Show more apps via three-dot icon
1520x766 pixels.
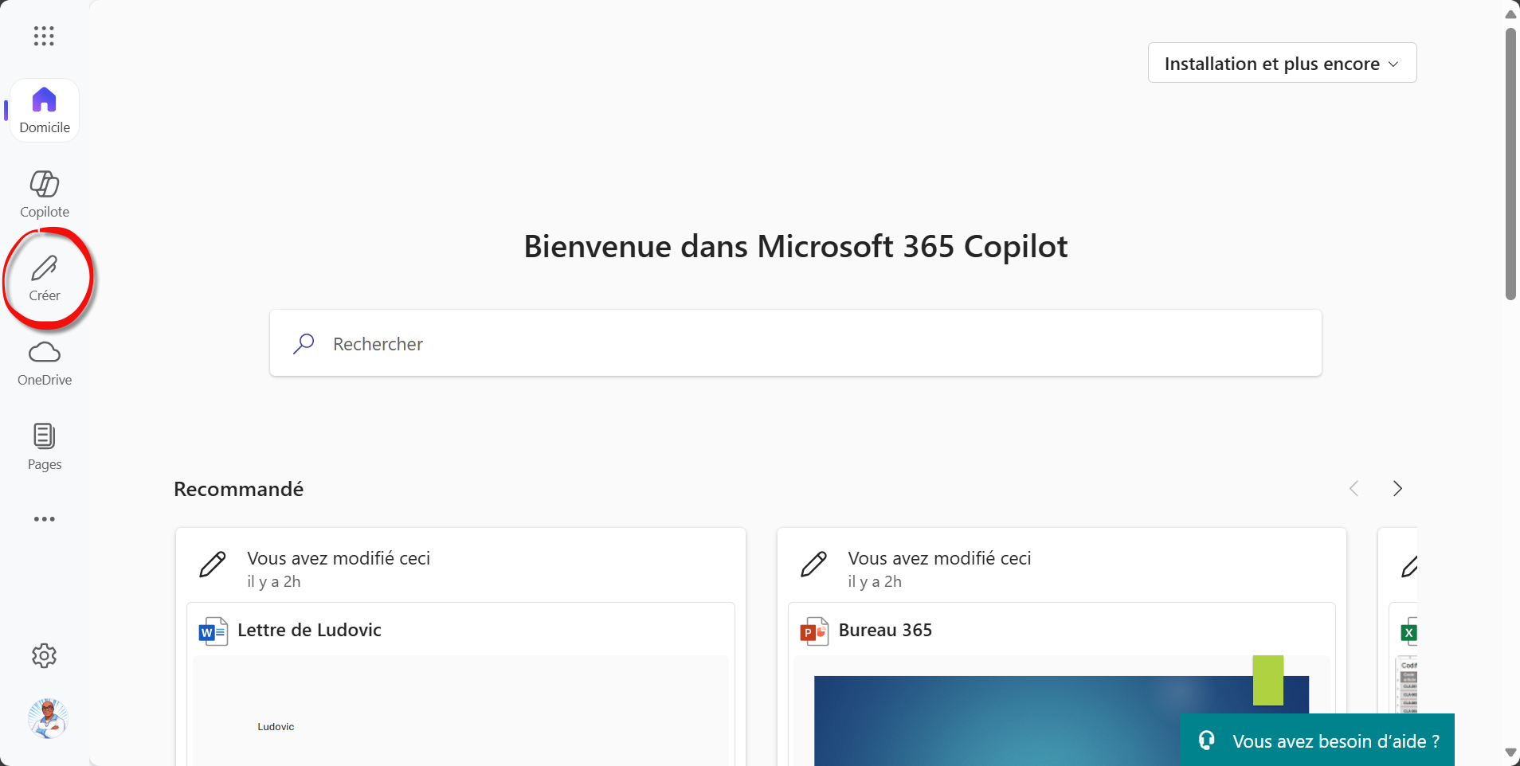[x=45, y=519]
